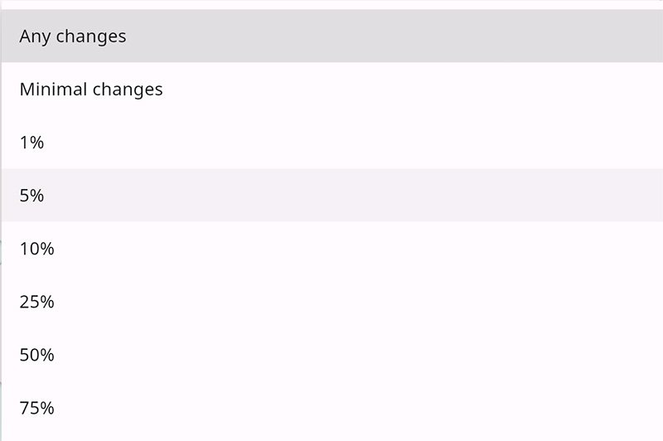The width and height of the screenshot is (663, 441).
Task: Select the 25% change threshold
Action: 36,302
